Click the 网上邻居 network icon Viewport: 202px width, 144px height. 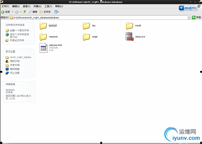[7, 73]
